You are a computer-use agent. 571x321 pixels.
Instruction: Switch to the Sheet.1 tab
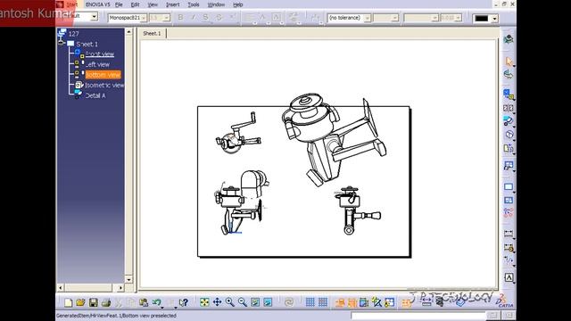click(152, 33)
